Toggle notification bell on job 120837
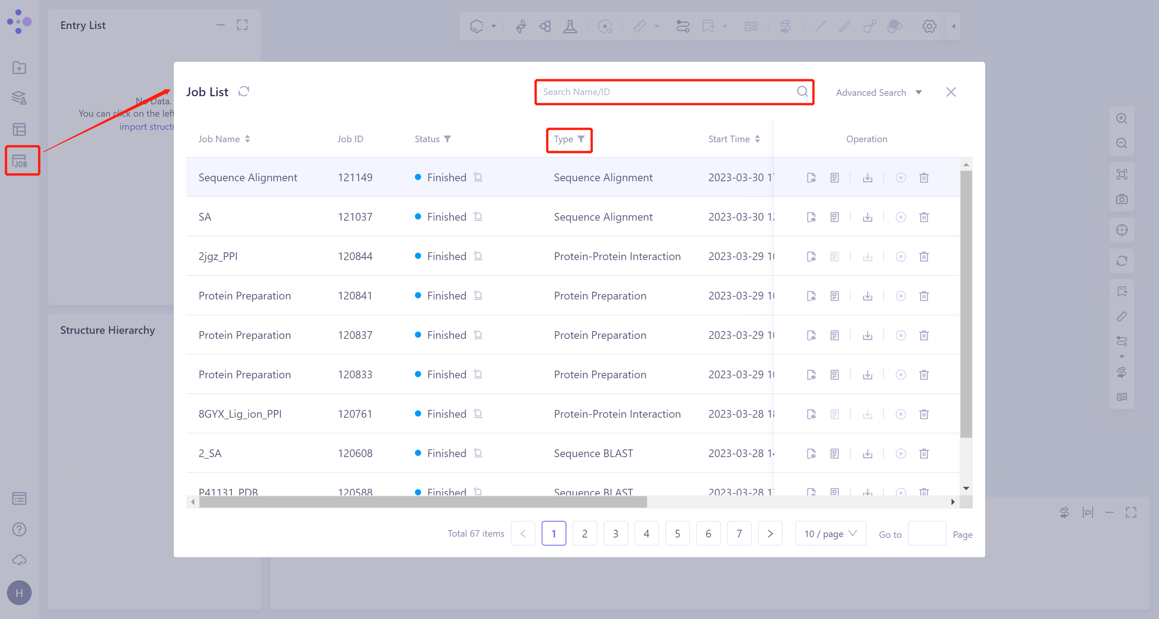This screenshot has width=1159, height=619. tap(478, 335)
